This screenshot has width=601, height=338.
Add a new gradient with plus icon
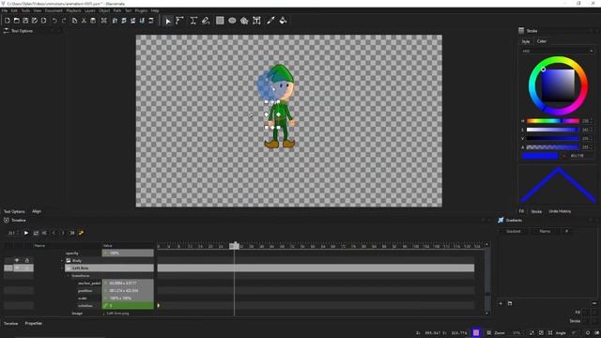tap(501, 303)
